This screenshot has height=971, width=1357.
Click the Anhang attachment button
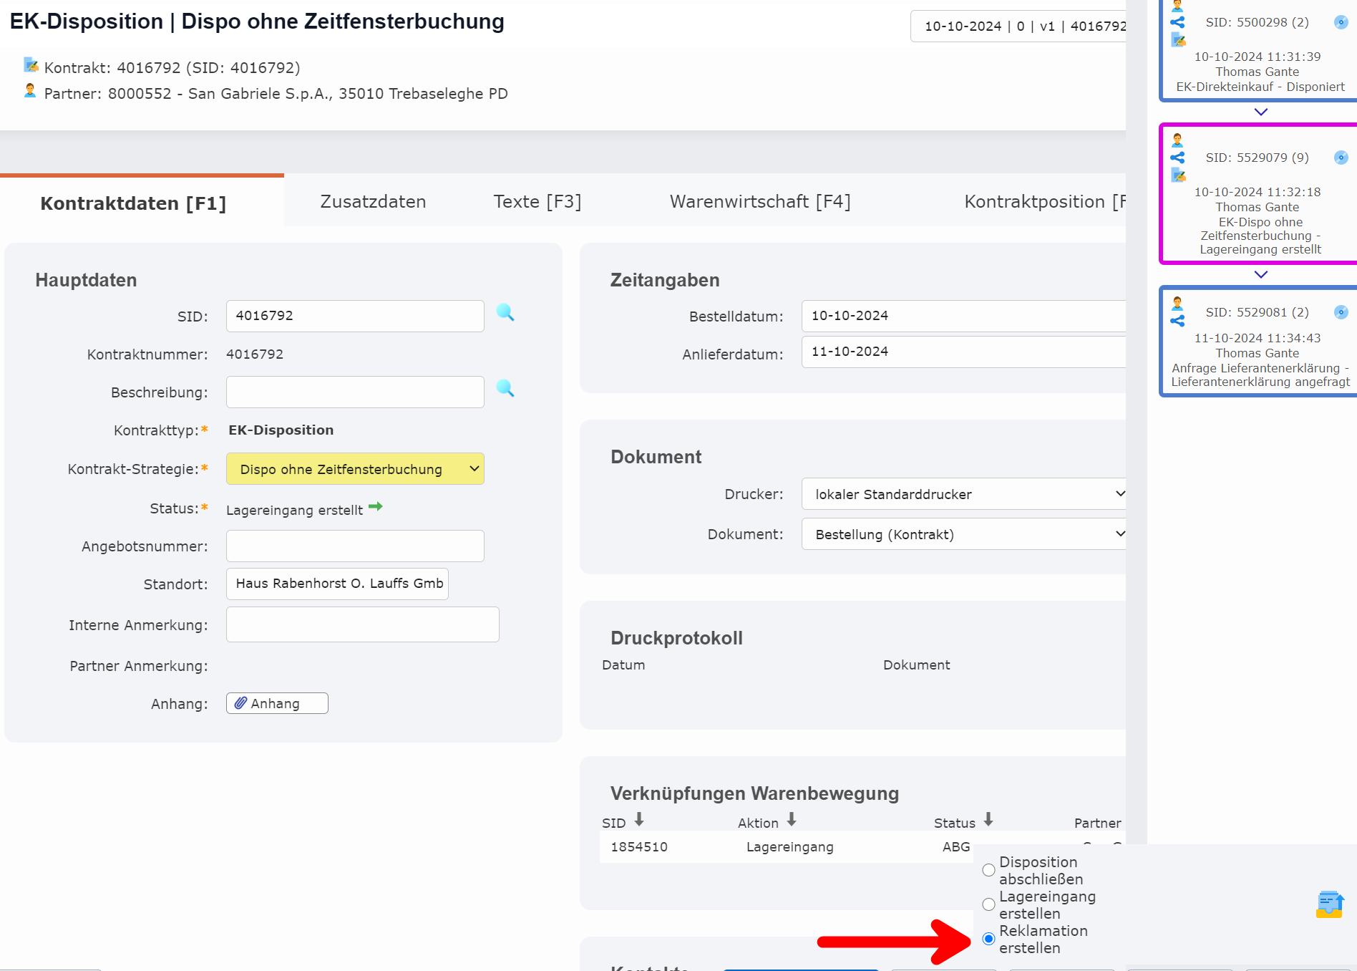click(276, 702)
